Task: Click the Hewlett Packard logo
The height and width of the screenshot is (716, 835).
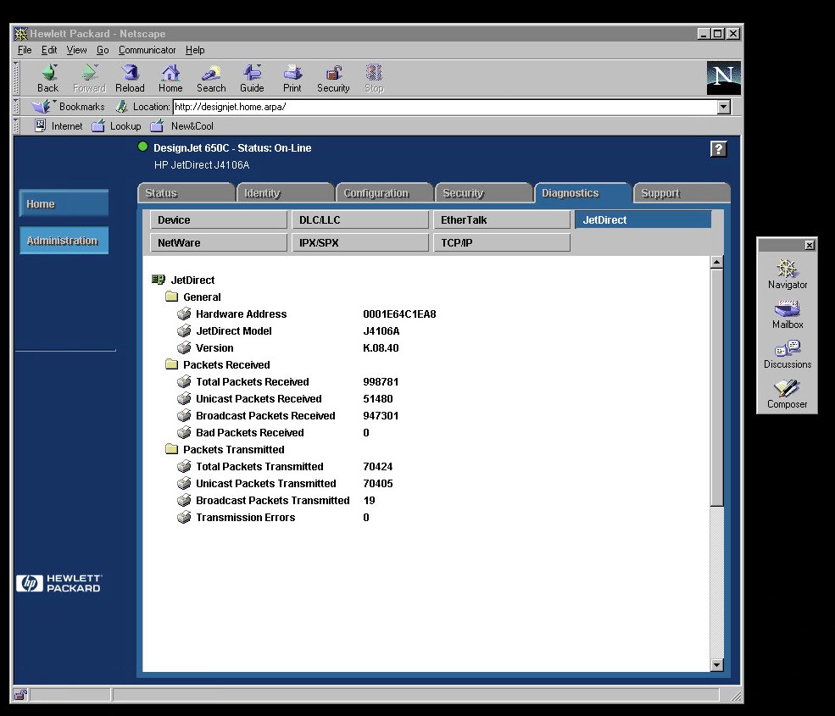Action: click(x=58, y=583)
